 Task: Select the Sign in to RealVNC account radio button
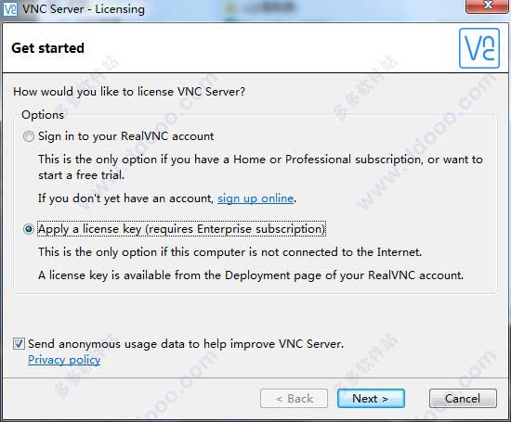(x=29, y=136)
